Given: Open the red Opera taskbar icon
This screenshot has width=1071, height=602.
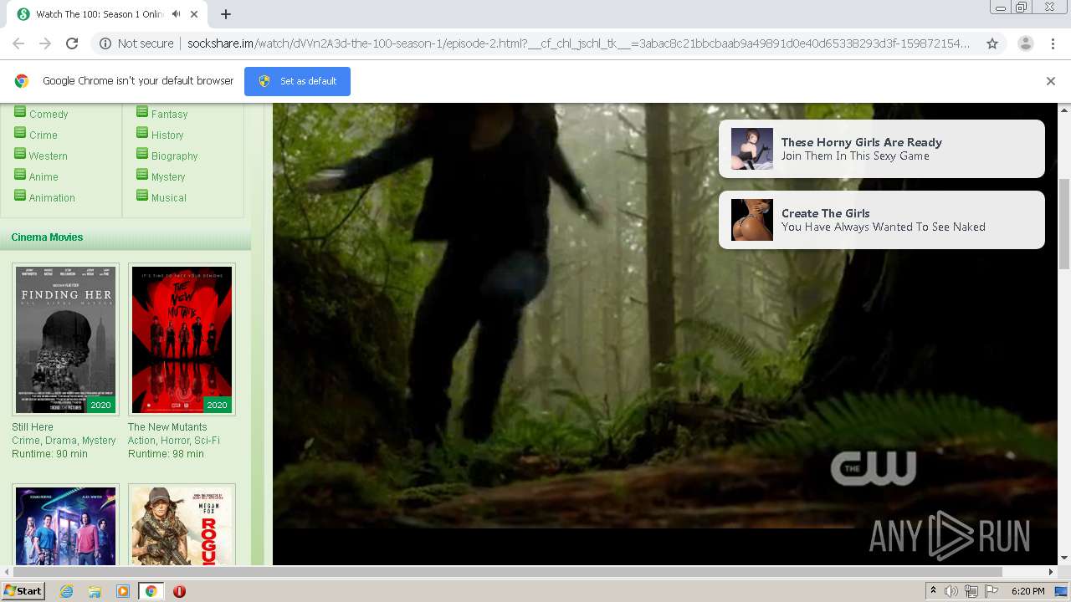Looking at the screenshot, I should (179, 591).
